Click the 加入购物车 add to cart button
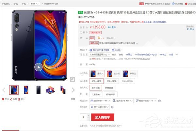196x131 pixels. [103, 117]
